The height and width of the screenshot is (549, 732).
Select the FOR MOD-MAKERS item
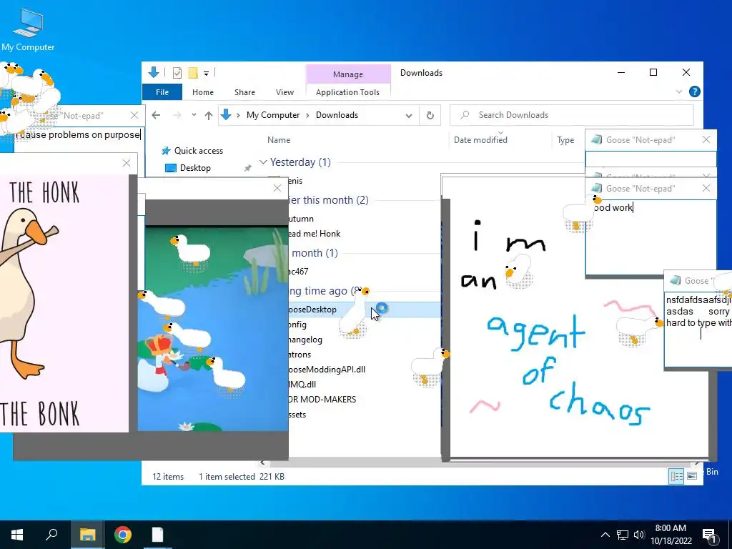click(322, 399)
